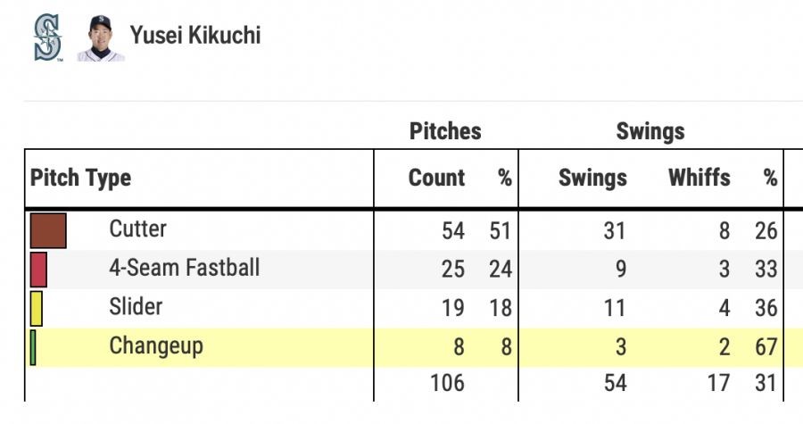Click the total pitch count 106

tap(446, 383)
